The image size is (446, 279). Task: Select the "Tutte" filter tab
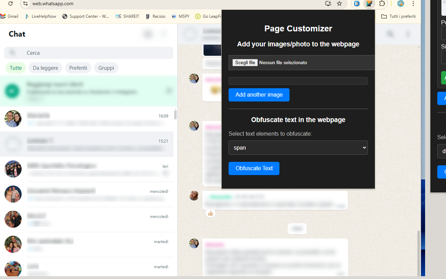click(15, 68)
